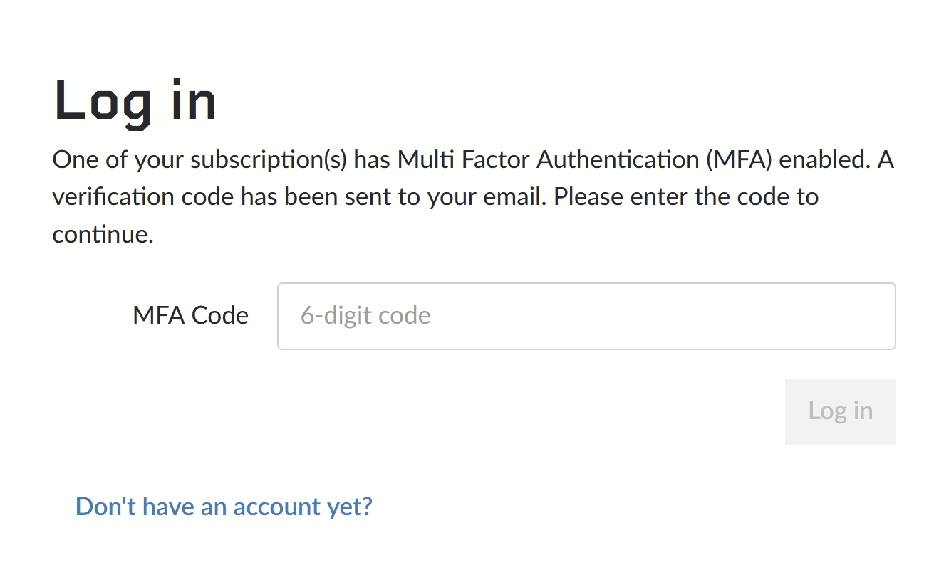
Task: Open the "Don't have an account yet?" link
Action: (224, 507)
